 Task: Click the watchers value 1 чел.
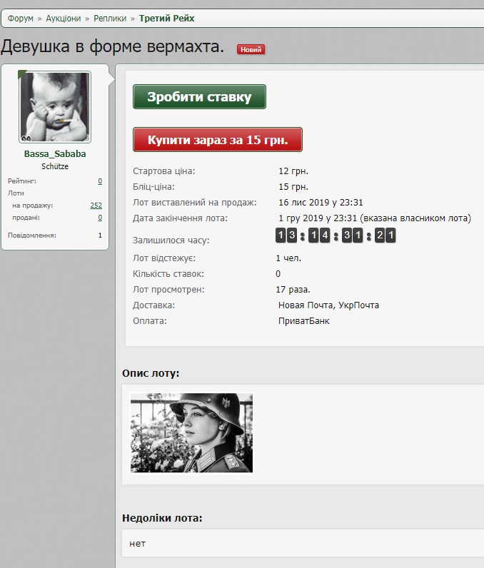pos(288,258)
